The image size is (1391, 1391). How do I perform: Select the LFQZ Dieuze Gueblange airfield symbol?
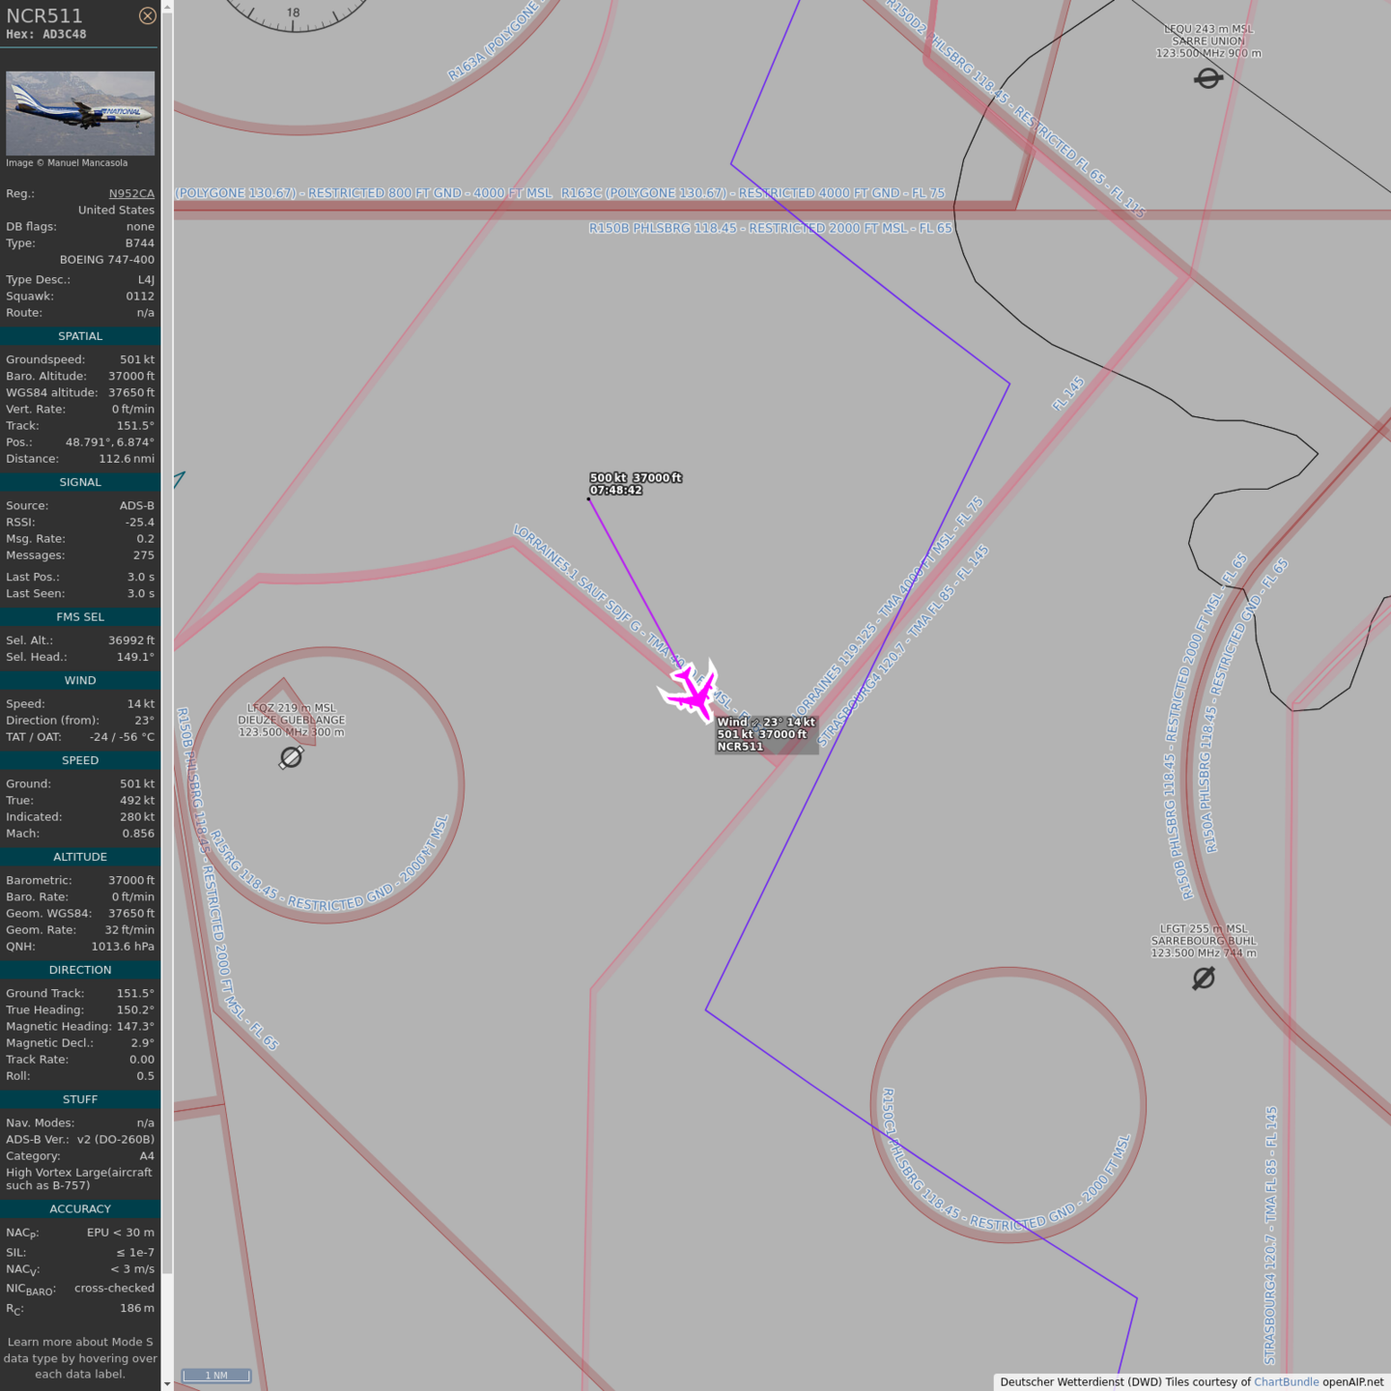pos(291,757)
